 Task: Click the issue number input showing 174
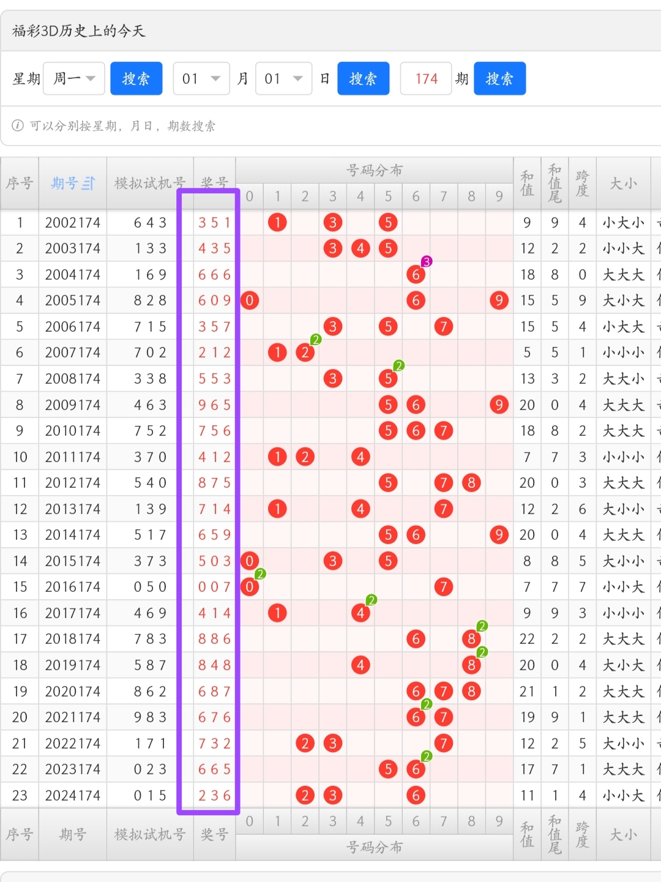pyautogui.click(x=426, y=78)
